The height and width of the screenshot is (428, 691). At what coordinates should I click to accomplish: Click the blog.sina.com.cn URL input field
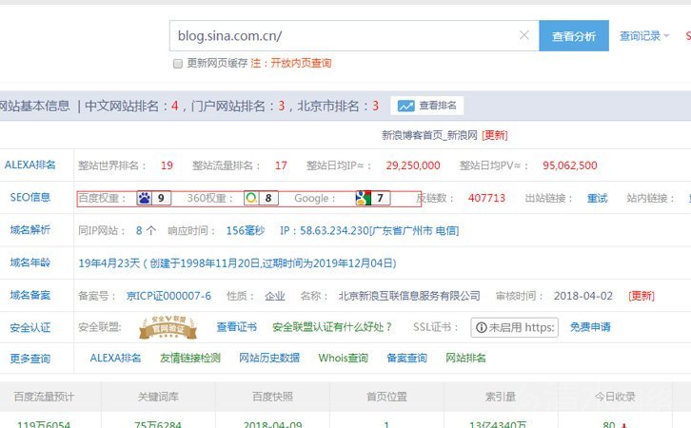354,36
